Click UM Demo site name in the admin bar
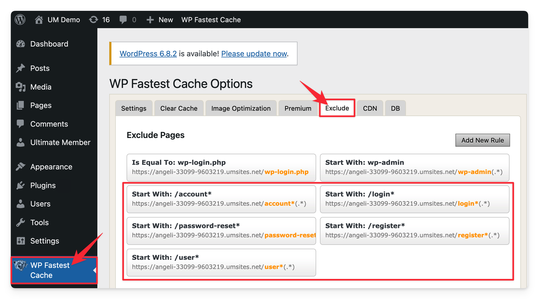This screenshot has height=299, width=539. pos(64,20)
